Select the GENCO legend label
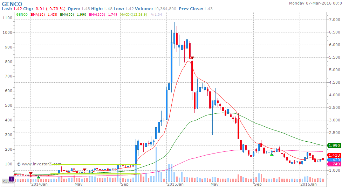Viewport: 342px width, 187px height. tap(22, 15)
